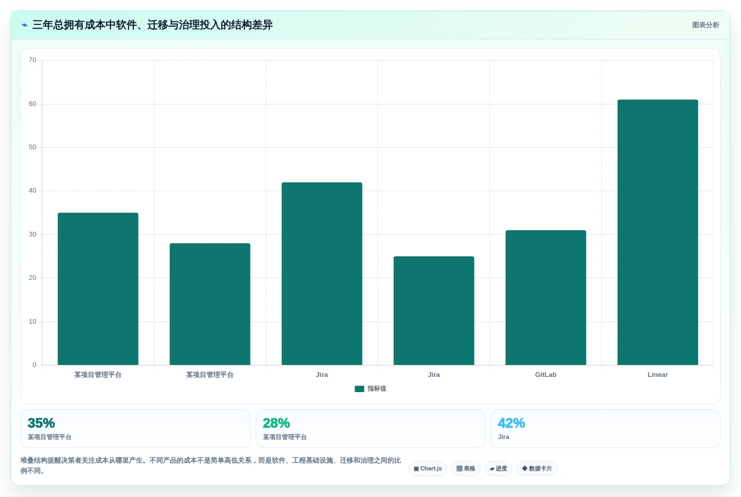Image resolution: width=741 pixels, height=497 pixels.
Task: Click the 图表分析 label in header
Action: coord(705,25)
